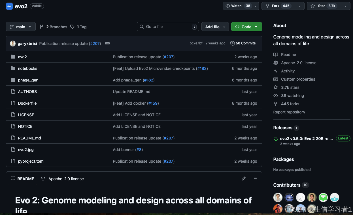This screenshot has height=215, width=353.
Task: Open Contributors section heading
Action: tap(287, 185)
